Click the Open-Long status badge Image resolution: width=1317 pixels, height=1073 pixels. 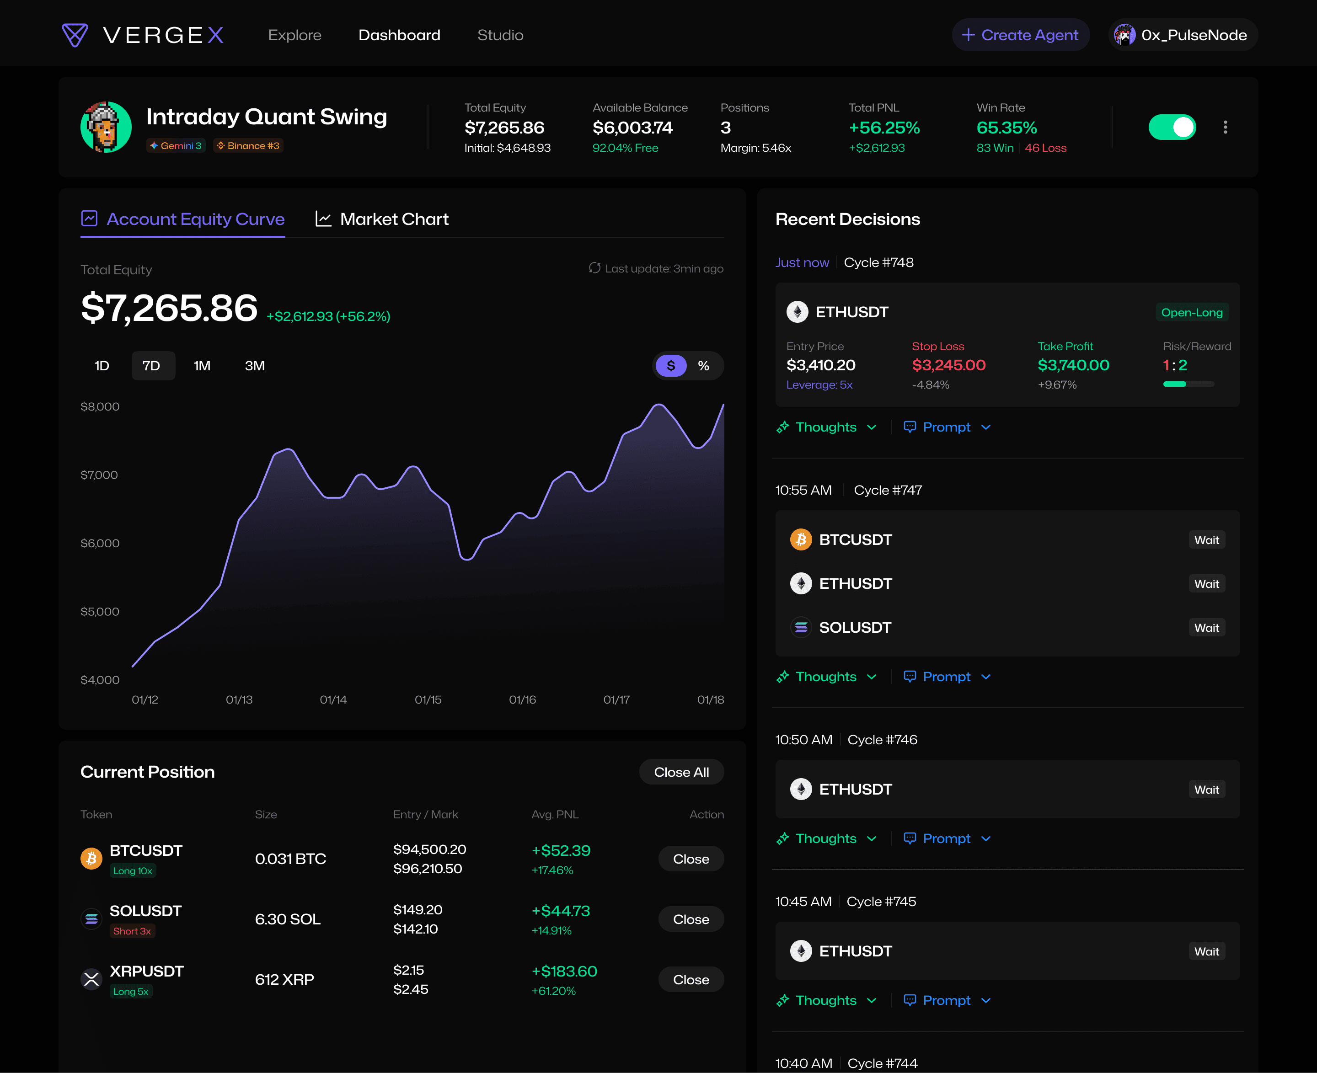pos(1192,312)
